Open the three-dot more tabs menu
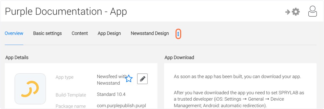324x109 pixels. pyautogui.click(x=178, y=34)
